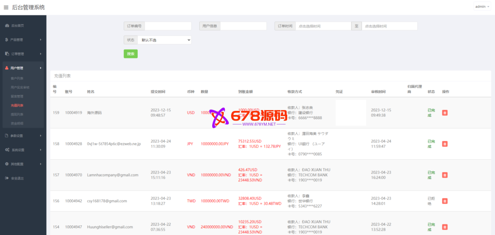Click the 提交时间 column header
The width and height of the screenshot is (495, 235).
tap(158, 92)
